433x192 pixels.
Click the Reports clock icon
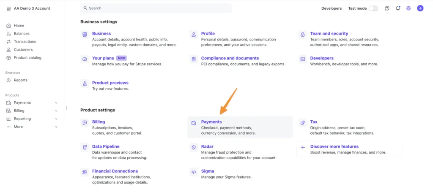pyautogui.click(x=8, y=80)
